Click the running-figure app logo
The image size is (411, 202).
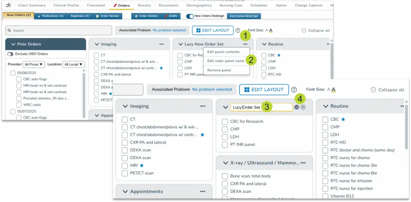click(8, 6)
